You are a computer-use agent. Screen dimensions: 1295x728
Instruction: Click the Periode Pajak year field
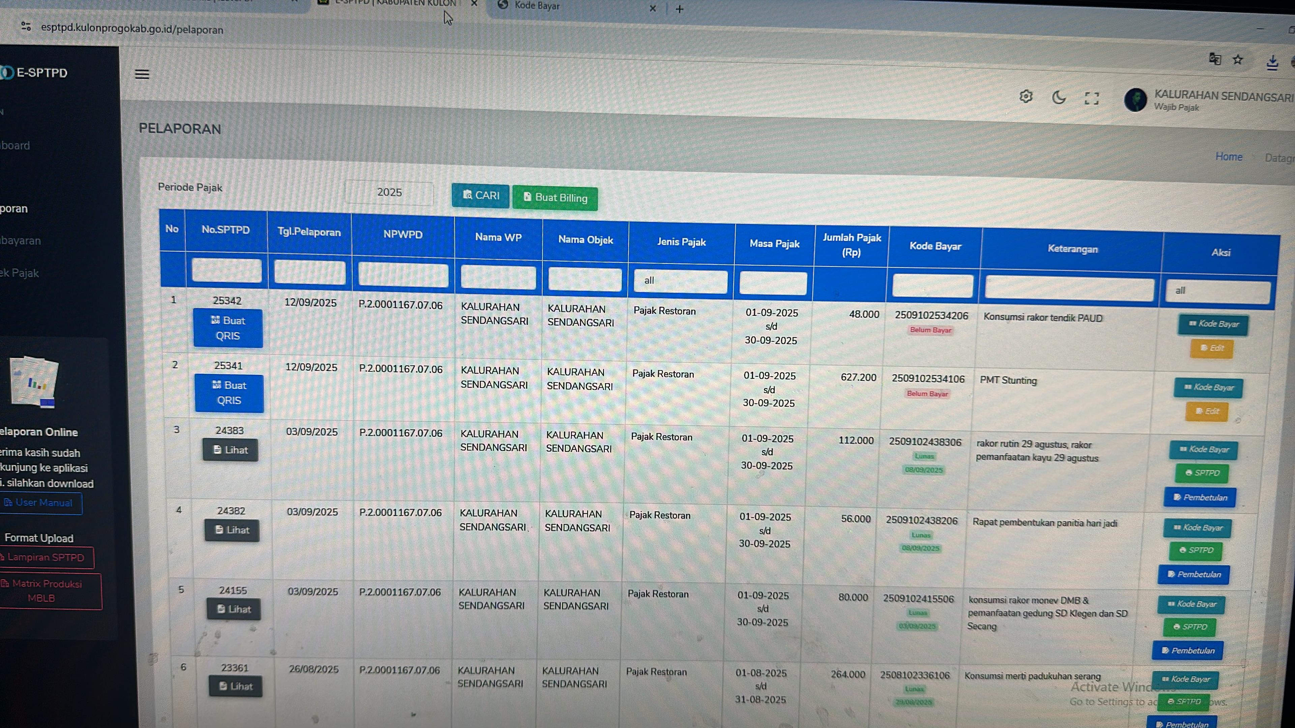point(389,192)
